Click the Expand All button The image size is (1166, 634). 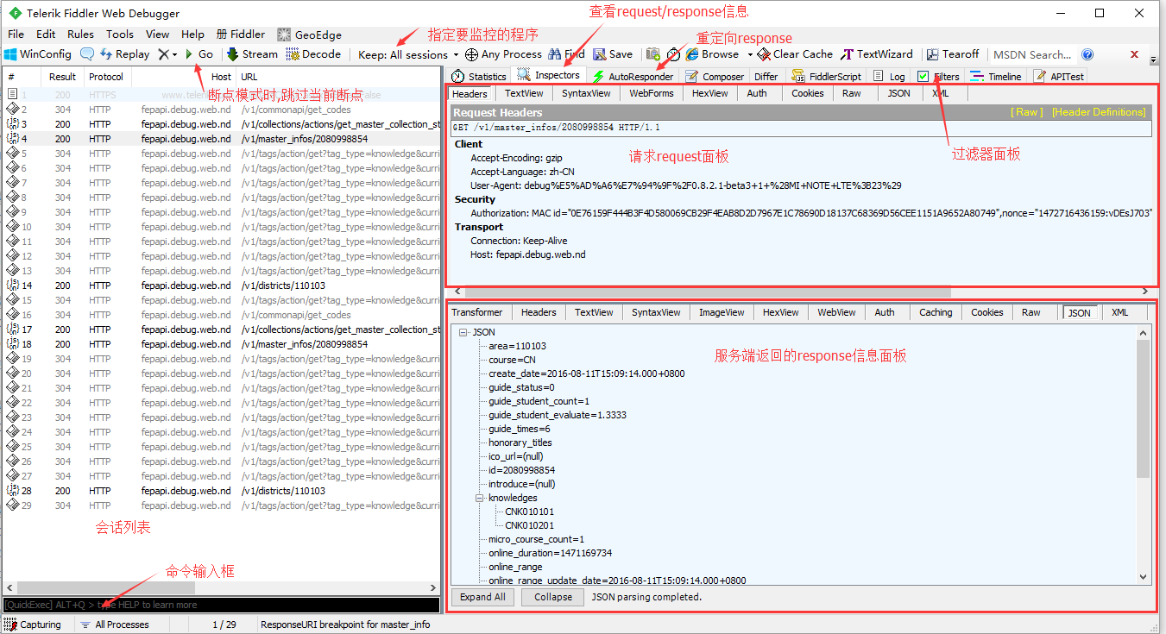tap(482, 597)
